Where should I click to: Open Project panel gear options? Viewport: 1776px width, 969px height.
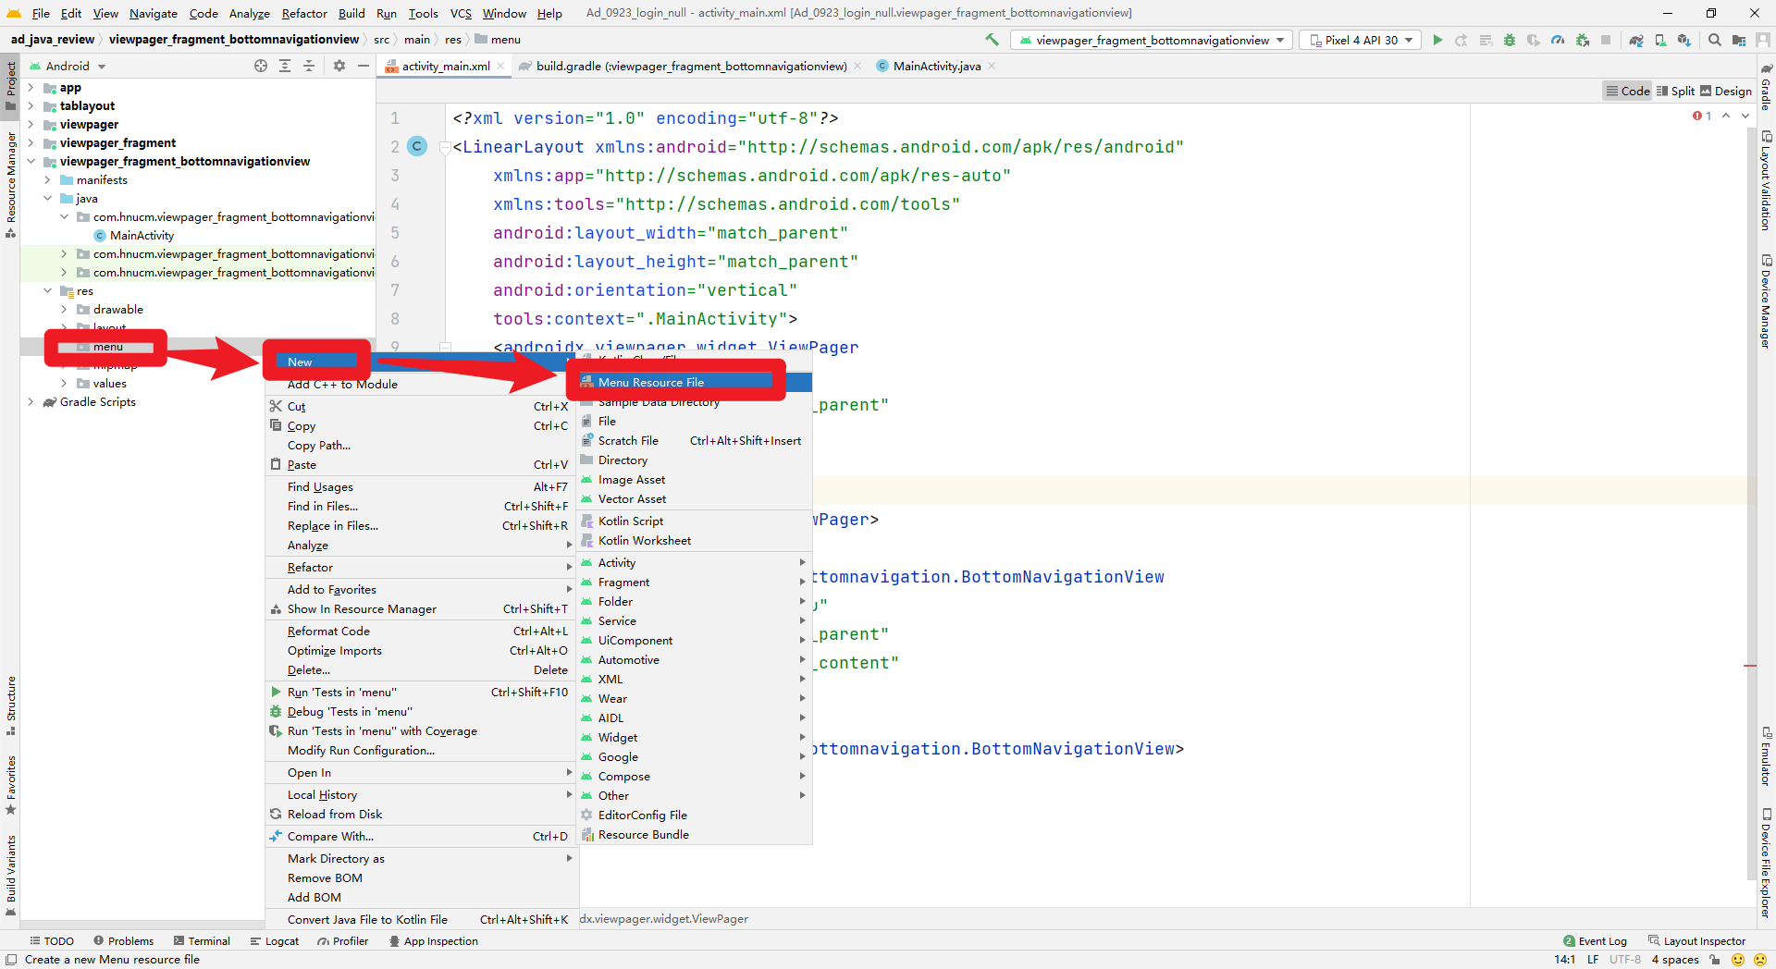coord(339,66)
